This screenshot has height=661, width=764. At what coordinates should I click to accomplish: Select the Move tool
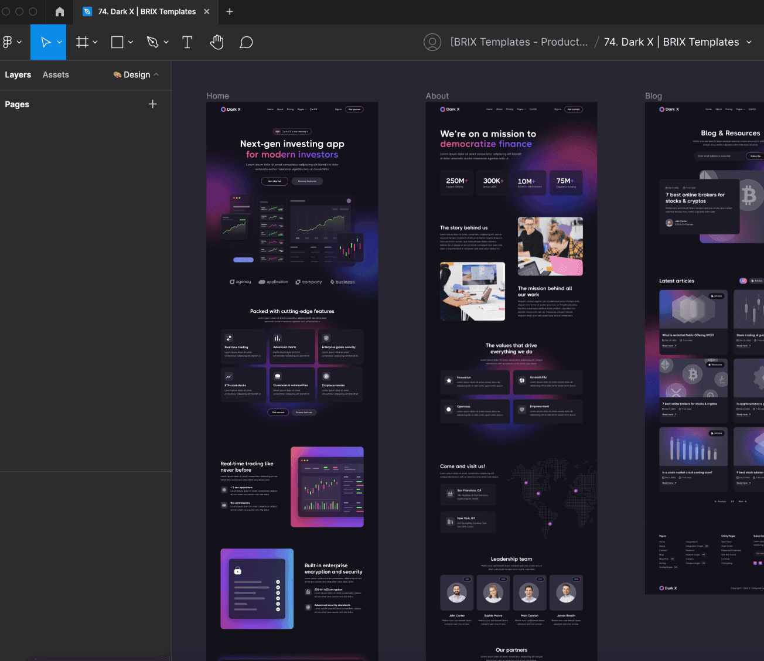(45, 42)
